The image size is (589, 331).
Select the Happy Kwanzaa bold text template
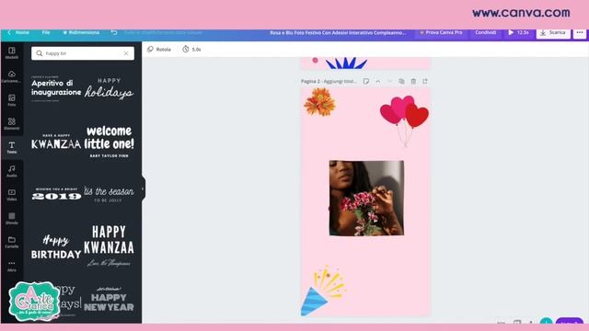click(109, 245)
